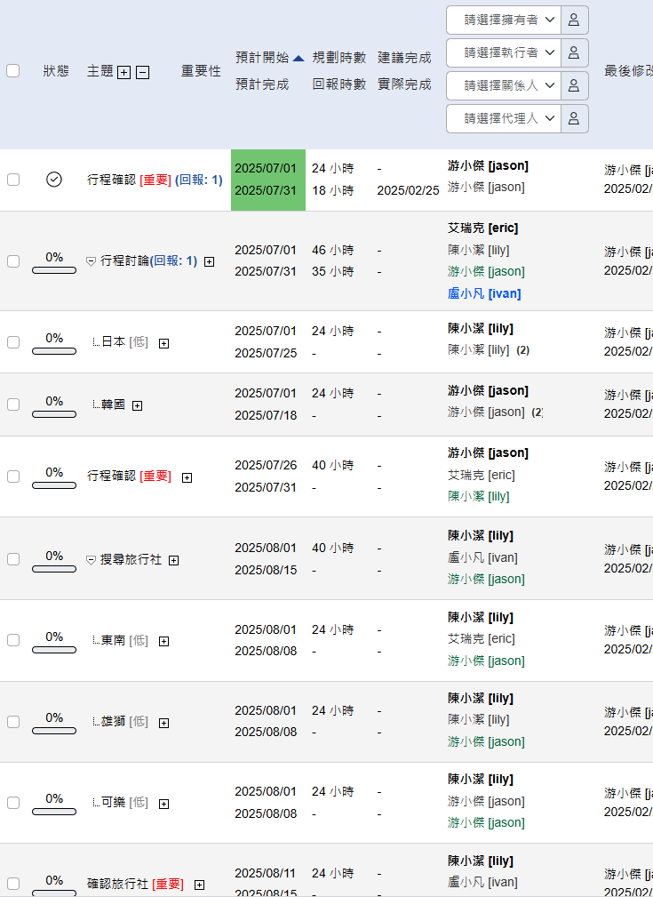
Task: Click the person icon beside 請選擇擁有者
Action: click(574, 20)
